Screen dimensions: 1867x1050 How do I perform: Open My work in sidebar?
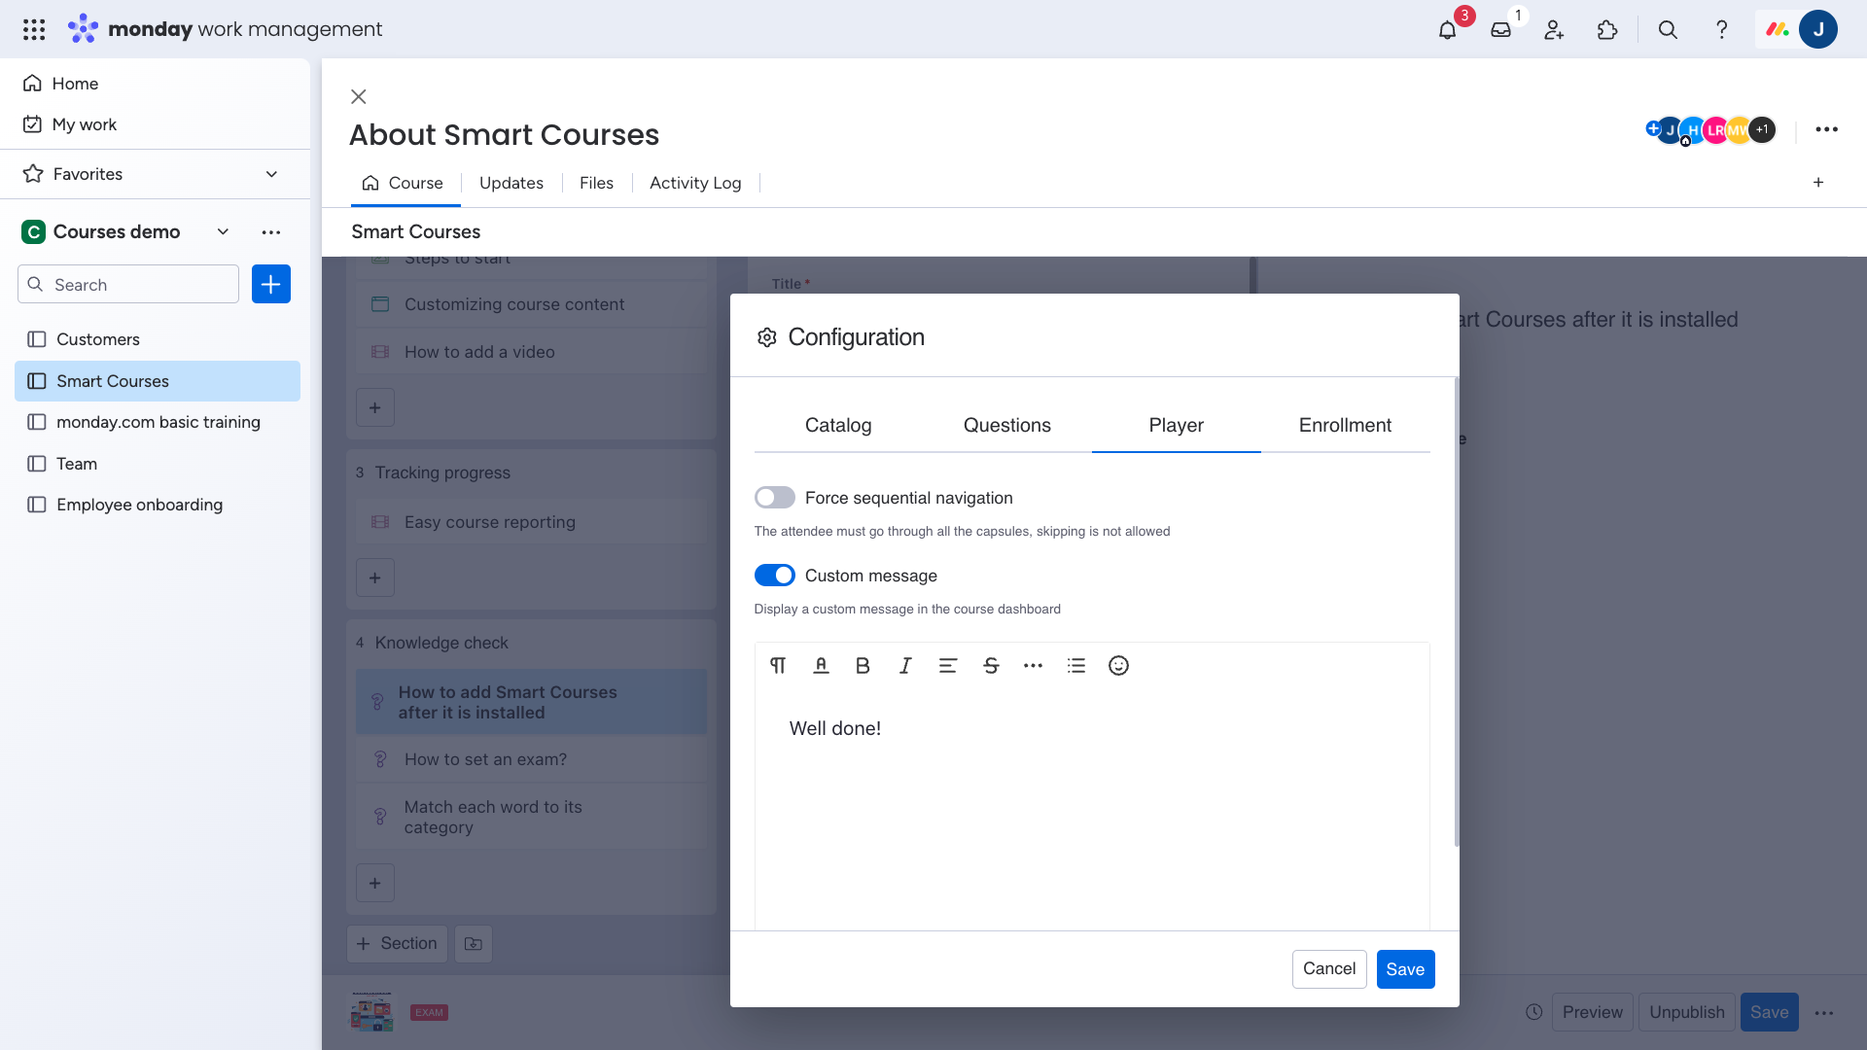pyautogui.click(x=70, y=124)
